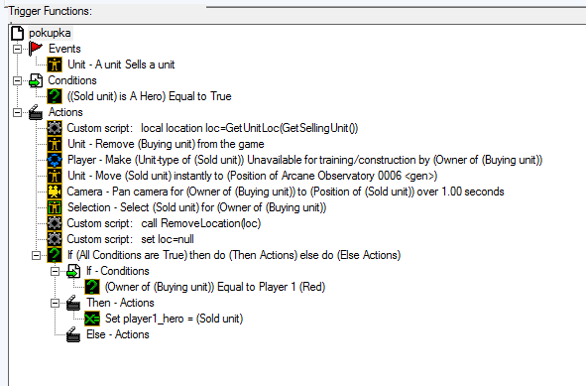Collapse the Events node

17,49
